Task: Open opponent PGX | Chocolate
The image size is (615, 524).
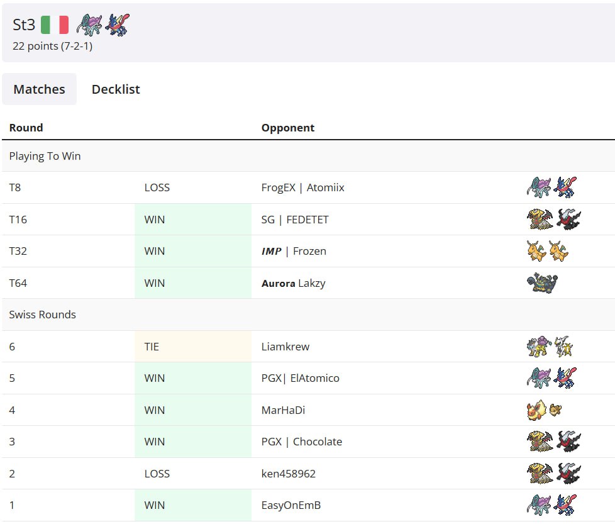Action: 302,442
